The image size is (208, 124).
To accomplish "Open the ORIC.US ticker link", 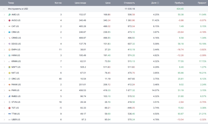I will 16,79.
